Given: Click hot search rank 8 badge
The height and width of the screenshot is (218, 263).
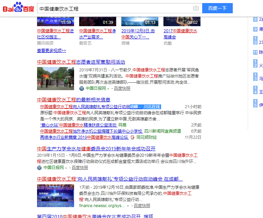Looking at the screenshot, I should pyautogui.click(x=256, y=19).
